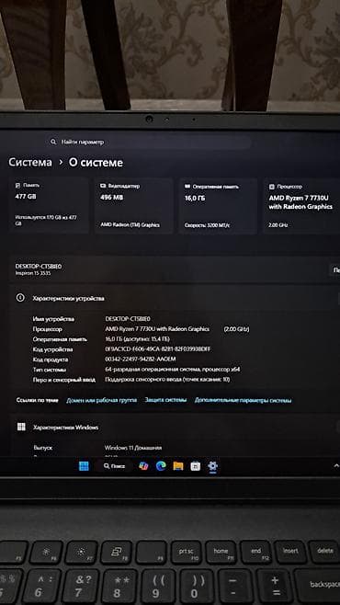Open the Видеоадаптер 496 MB card
This screenshot has width=340, height=605.
point(134,206)
